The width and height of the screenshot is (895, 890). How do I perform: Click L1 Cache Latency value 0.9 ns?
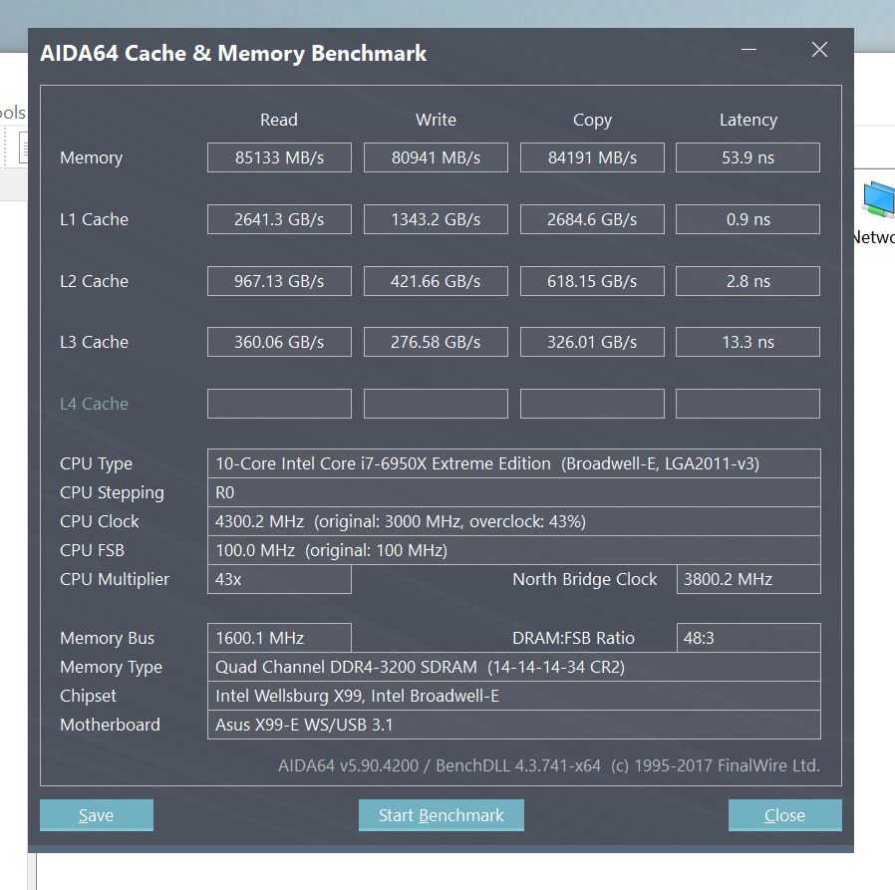(x=747, y=219)
